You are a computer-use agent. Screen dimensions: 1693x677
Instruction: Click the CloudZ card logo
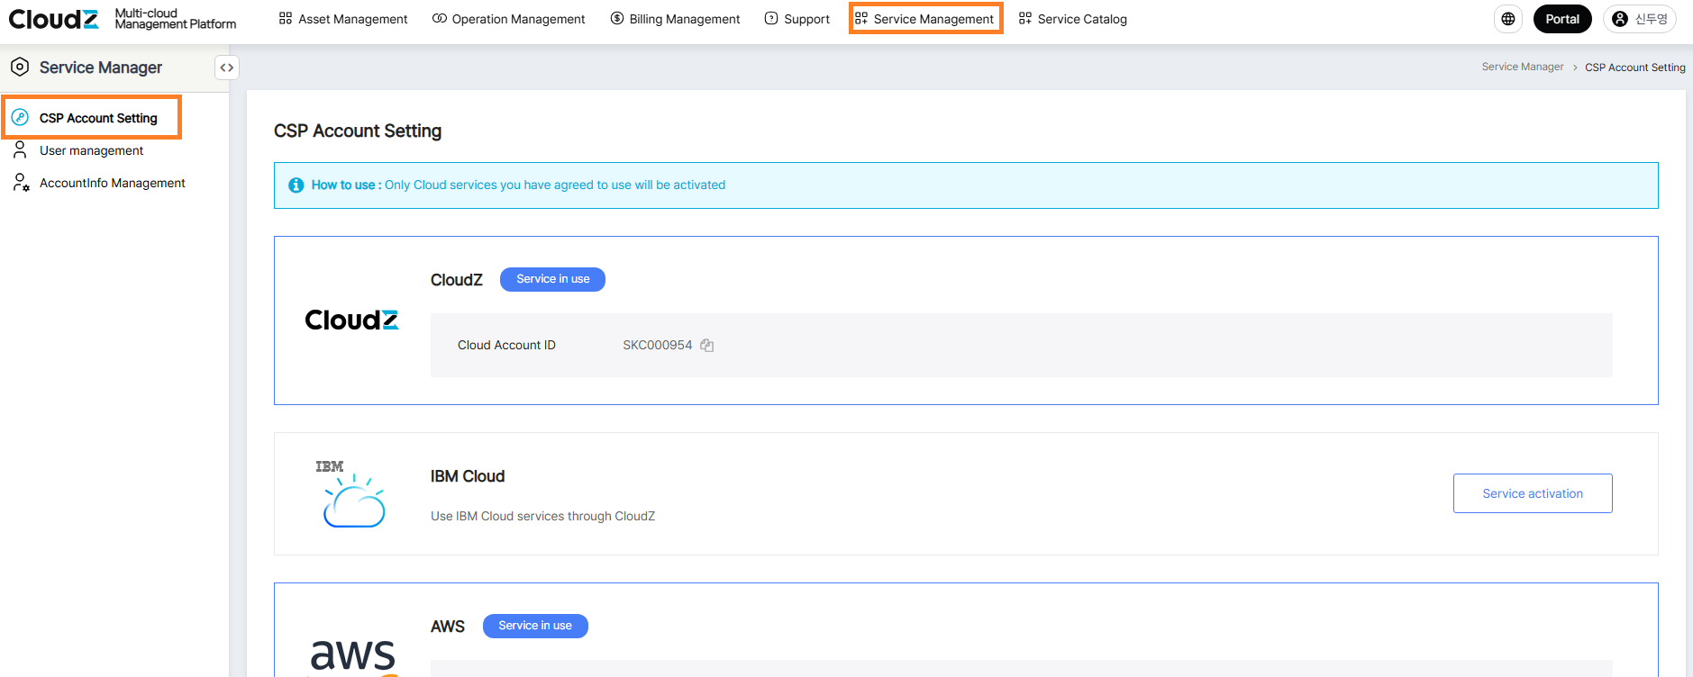[x=351, y=320]
